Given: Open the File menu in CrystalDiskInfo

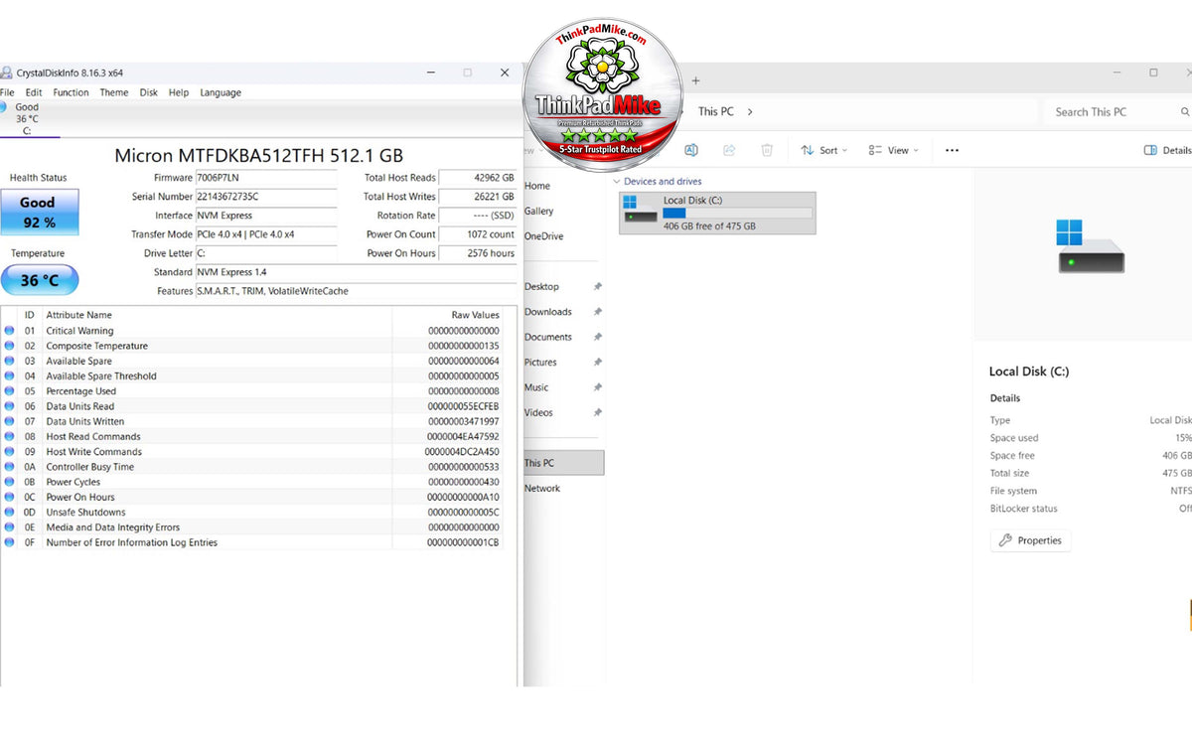Looking at the screenshot, I should (7, 92).
